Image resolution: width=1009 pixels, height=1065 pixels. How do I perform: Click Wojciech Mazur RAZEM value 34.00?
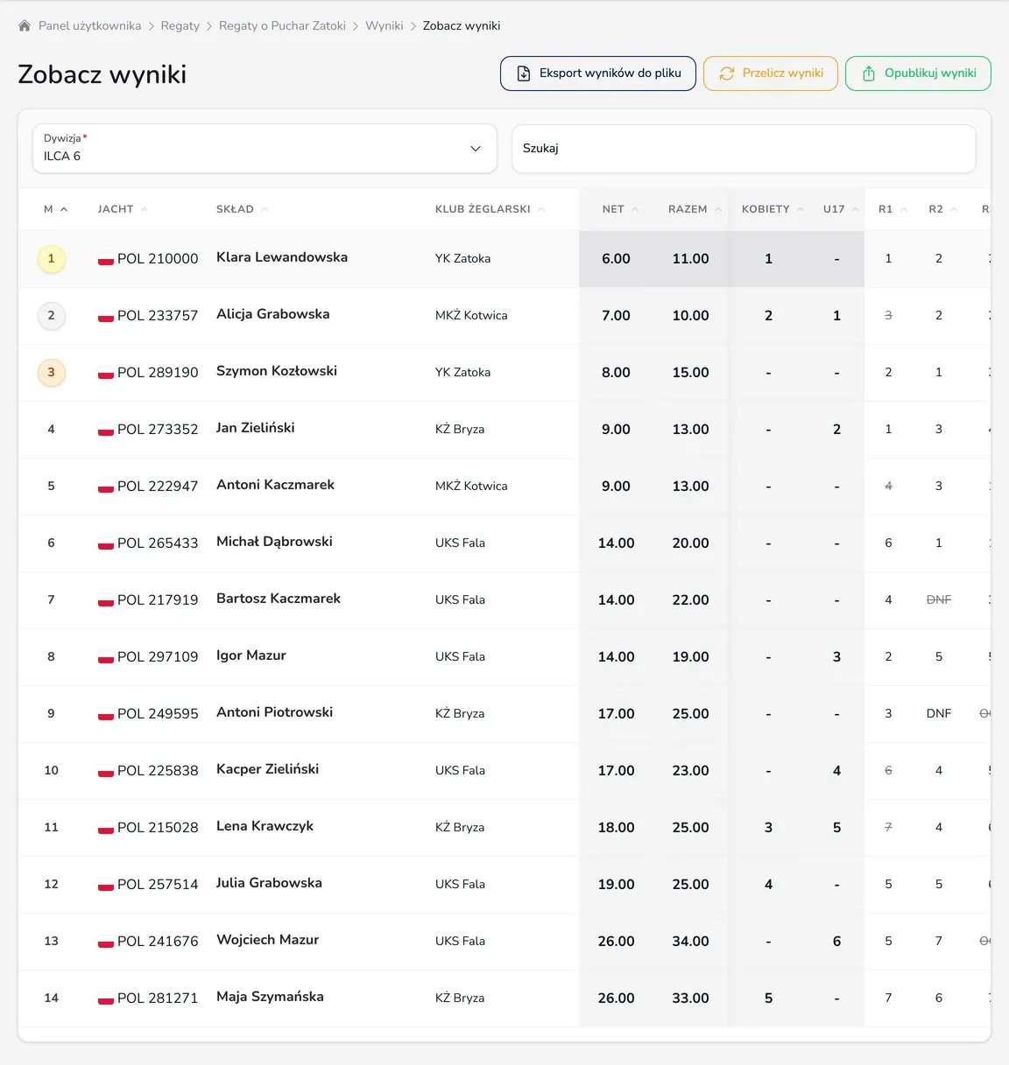pos(691,942)
